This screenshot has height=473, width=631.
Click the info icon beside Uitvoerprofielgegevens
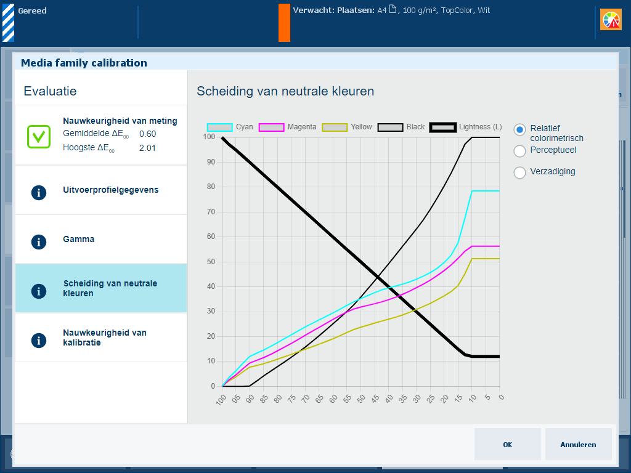[x=39, y=193]
